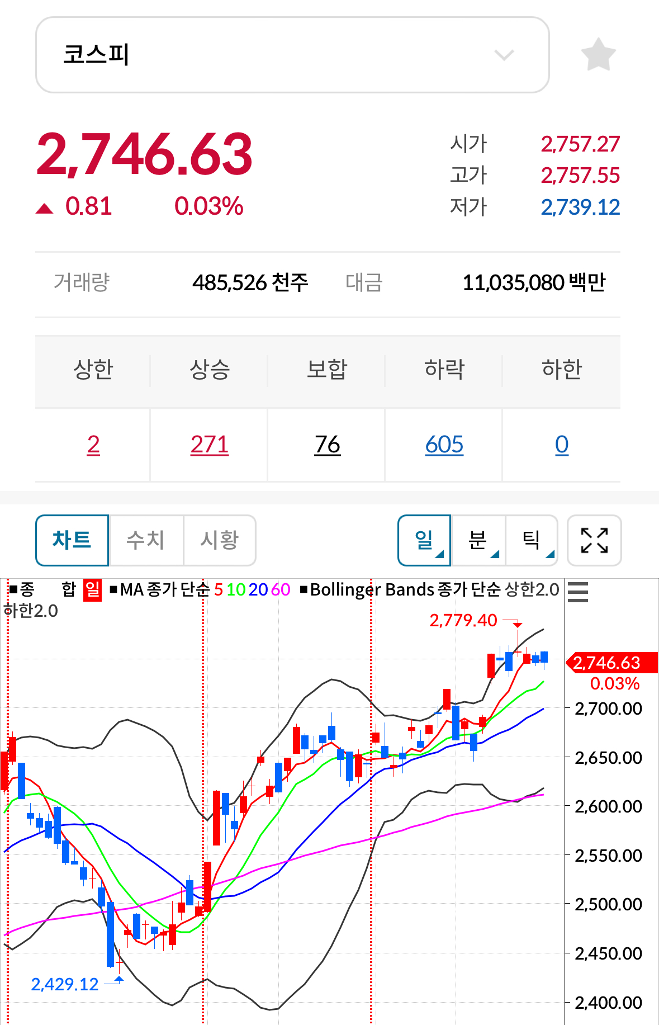
Task: Click the change percent 0.03% under price
Action: click(x=209, y=206)
